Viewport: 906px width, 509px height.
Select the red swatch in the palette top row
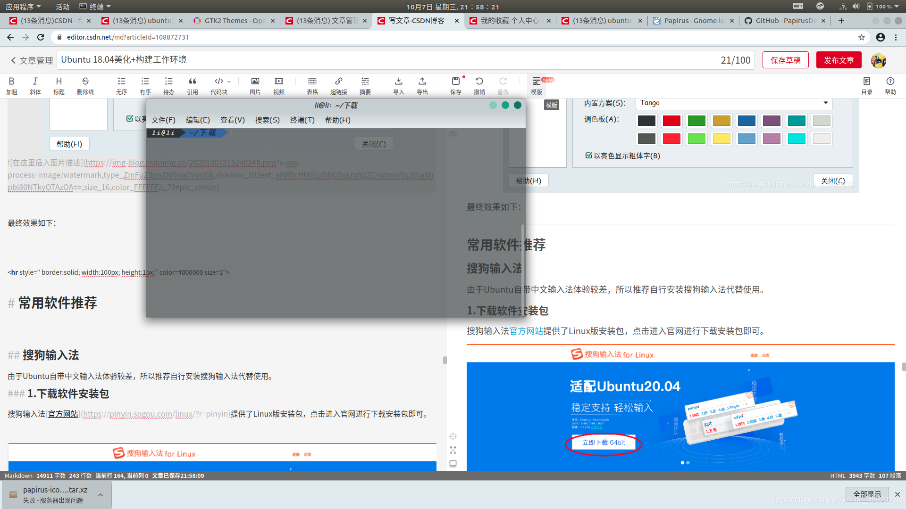[x=671, y=121]
